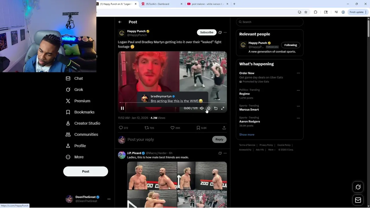The image size is (370, 208).
Task: Open media control icon in toolbar
Action: pyautogui.click(x=336, y=12)
